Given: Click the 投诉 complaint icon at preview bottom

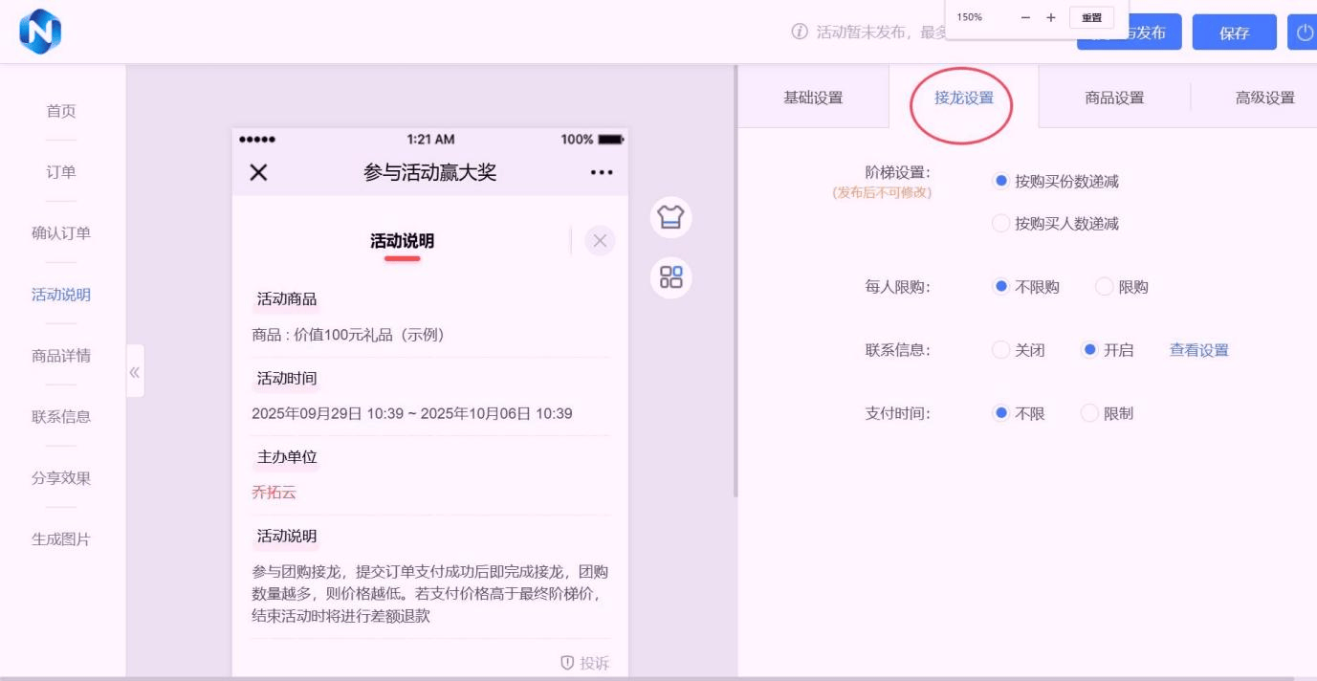Looking at the screenshot, I should pyautogui.click(x=584, y=662).
